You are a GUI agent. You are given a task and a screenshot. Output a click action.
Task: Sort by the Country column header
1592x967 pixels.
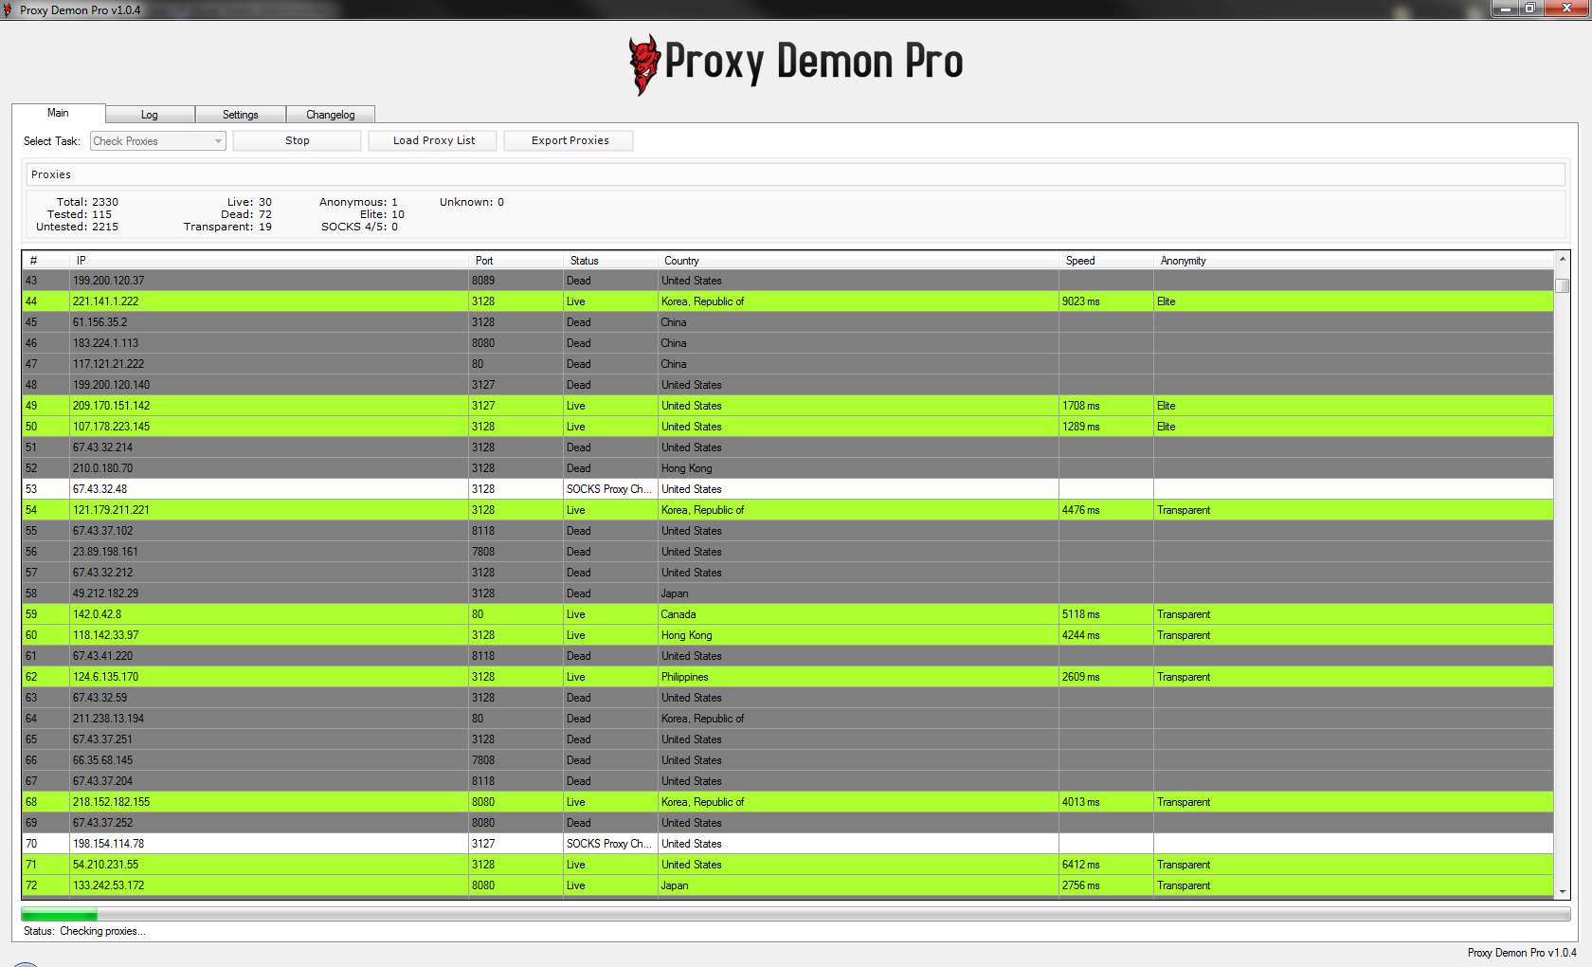coord(859,261)
